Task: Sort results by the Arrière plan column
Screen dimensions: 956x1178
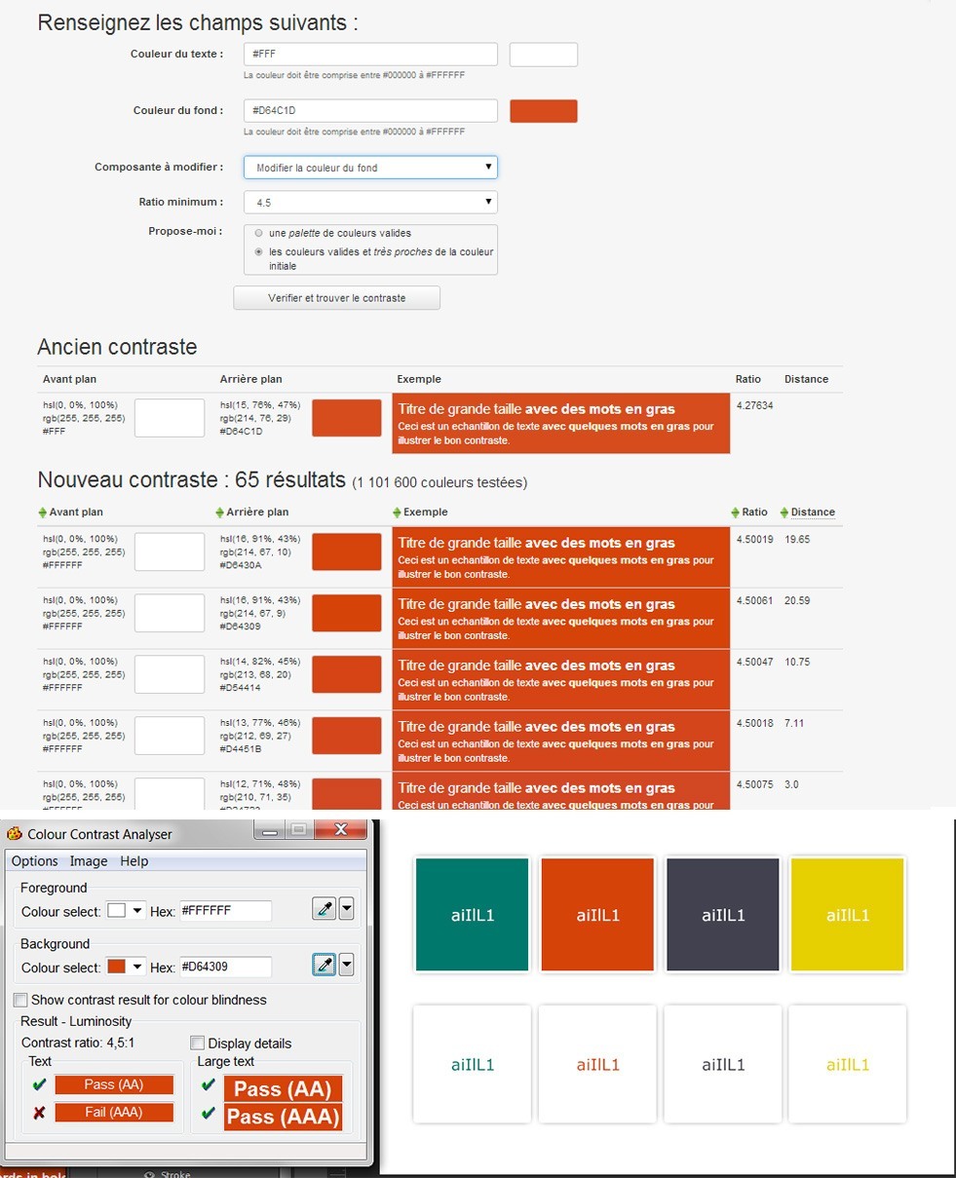Action: pyautogui.click(x=257, y=513)
